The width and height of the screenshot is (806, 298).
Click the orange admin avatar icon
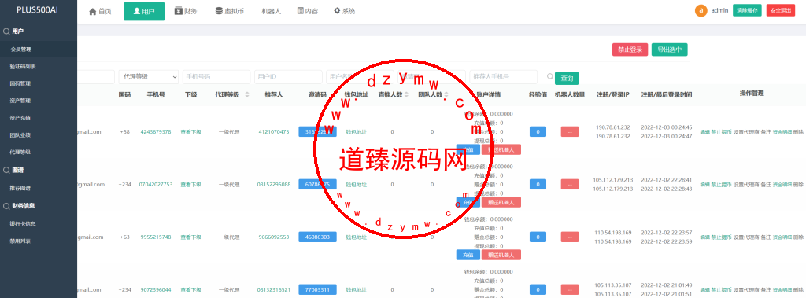tap(701, 11)
